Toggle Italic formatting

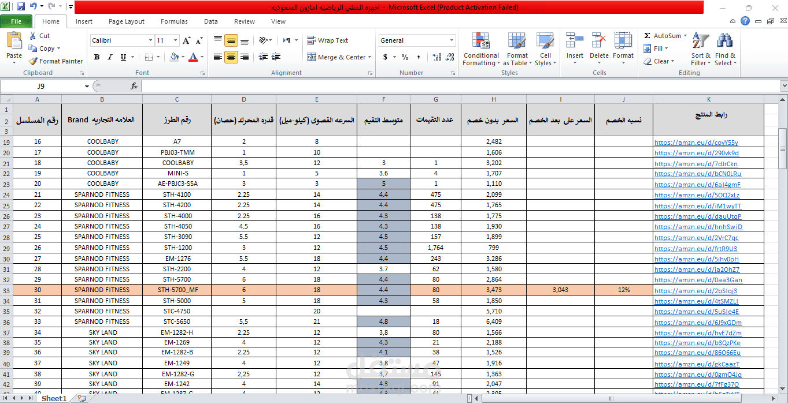click(110, 57)
